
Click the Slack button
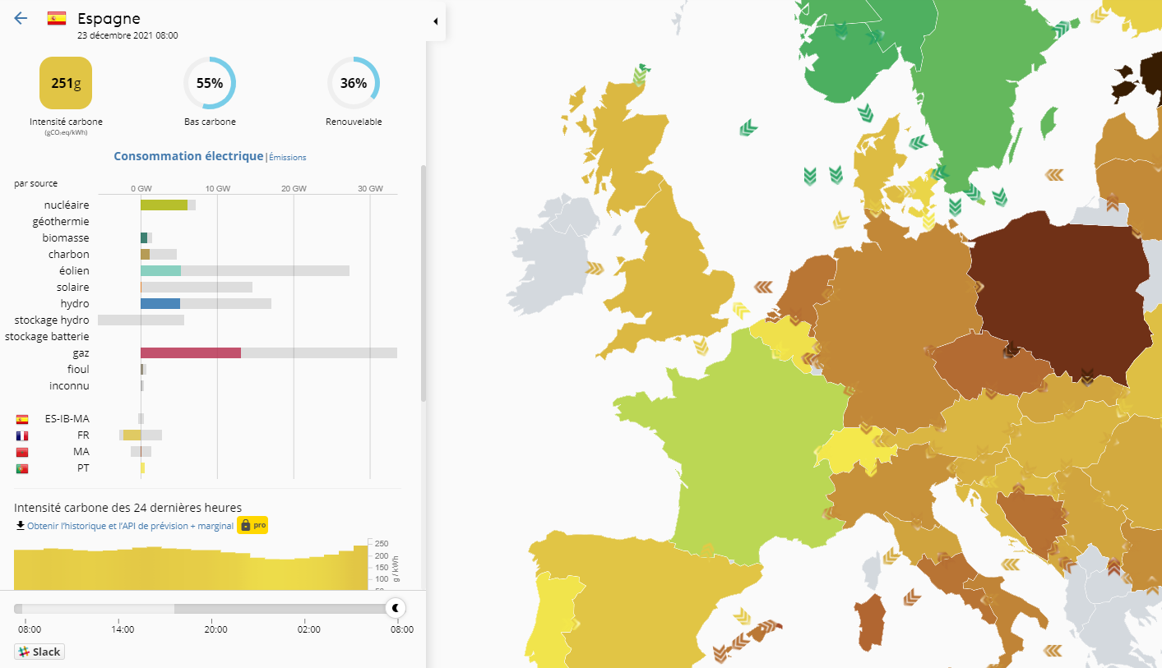(39, 652)
